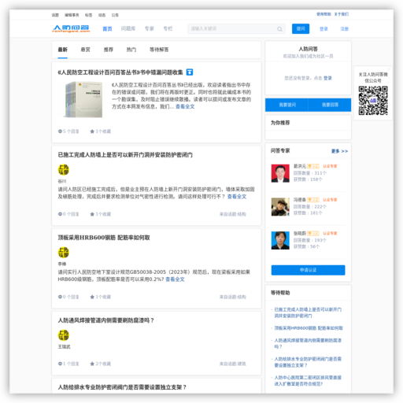
Task: Switch to the 推荐 tab
Action: pyautogui.click(x=109, y=50)
